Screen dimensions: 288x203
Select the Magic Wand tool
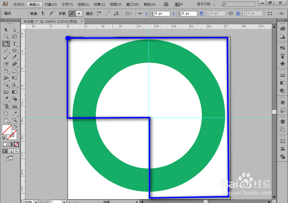(x=6, y=36)
